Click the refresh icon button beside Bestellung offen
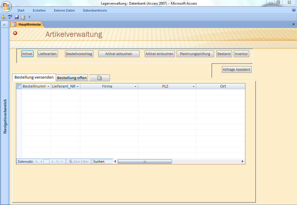297x205 pixels. click(100, 78)
